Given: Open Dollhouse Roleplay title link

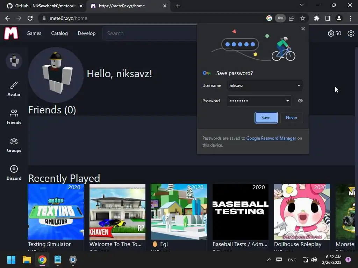Looking at the screenshot, I should click(298, 244).
